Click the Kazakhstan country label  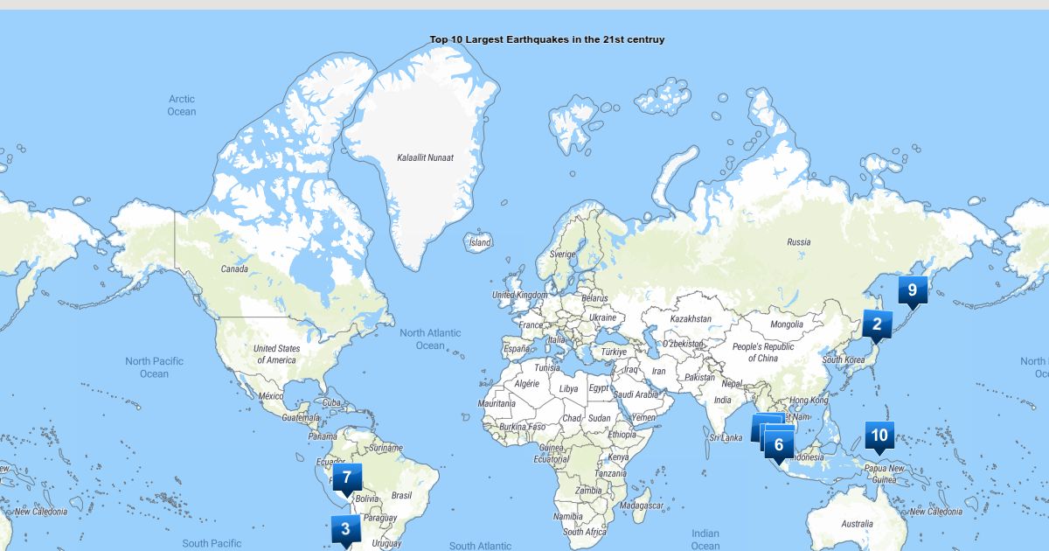point(691,319)
